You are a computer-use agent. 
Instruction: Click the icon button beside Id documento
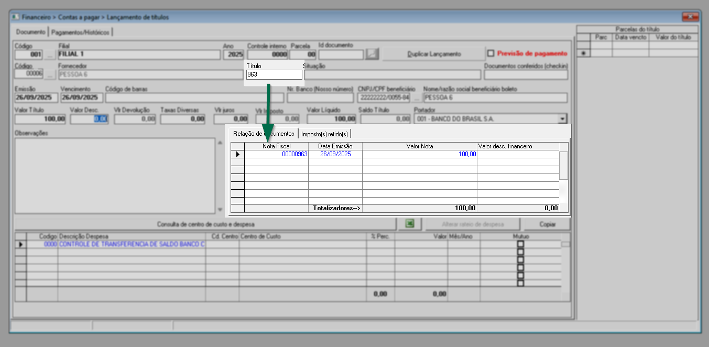tap(372, 54)
